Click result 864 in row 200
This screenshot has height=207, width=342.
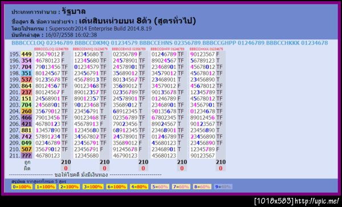(x=26, y=86)
